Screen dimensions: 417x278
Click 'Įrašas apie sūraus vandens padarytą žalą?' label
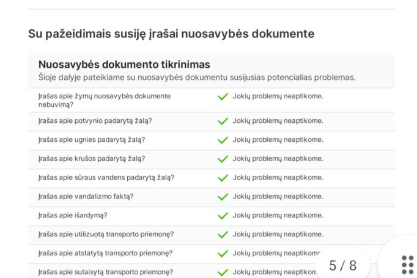106,178
